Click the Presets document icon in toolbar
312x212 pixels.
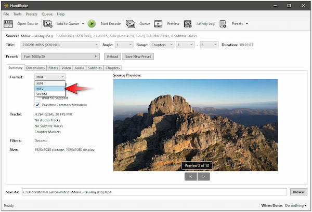pos(223,24)
